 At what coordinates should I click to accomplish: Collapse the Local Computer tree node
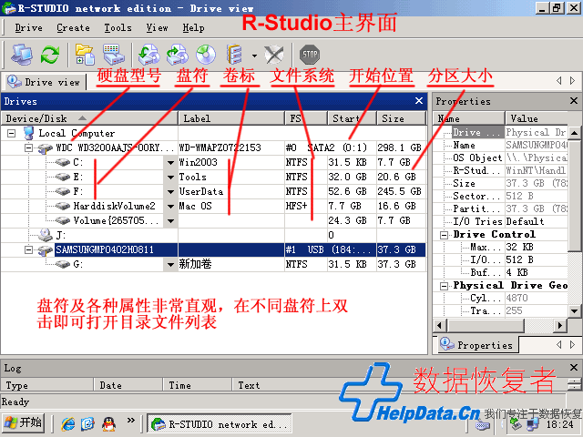pyautogui.click(x=12, y=133)
